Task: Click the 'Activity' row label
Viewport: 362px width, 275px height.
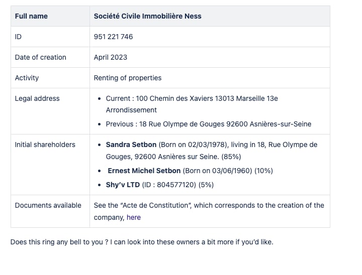Action: pos(27,78)
